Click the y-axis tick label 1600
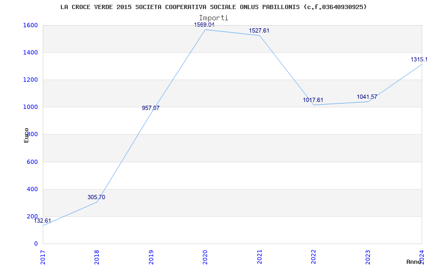 pyautogui.click(x=31, y=25)
